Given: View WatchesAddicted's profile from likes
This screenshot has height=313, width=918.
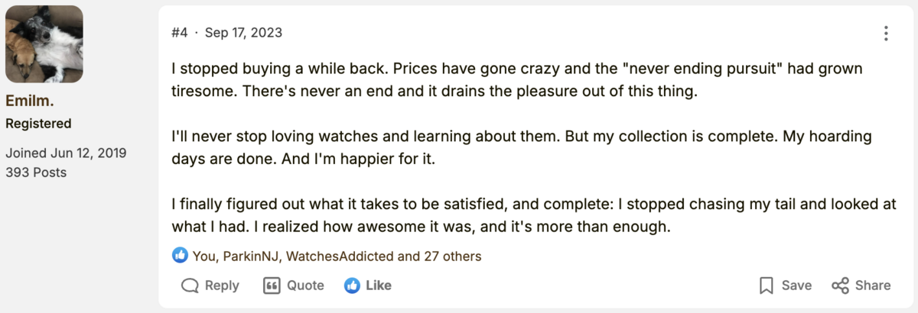Looking at the screenshot, I should 340,257.
